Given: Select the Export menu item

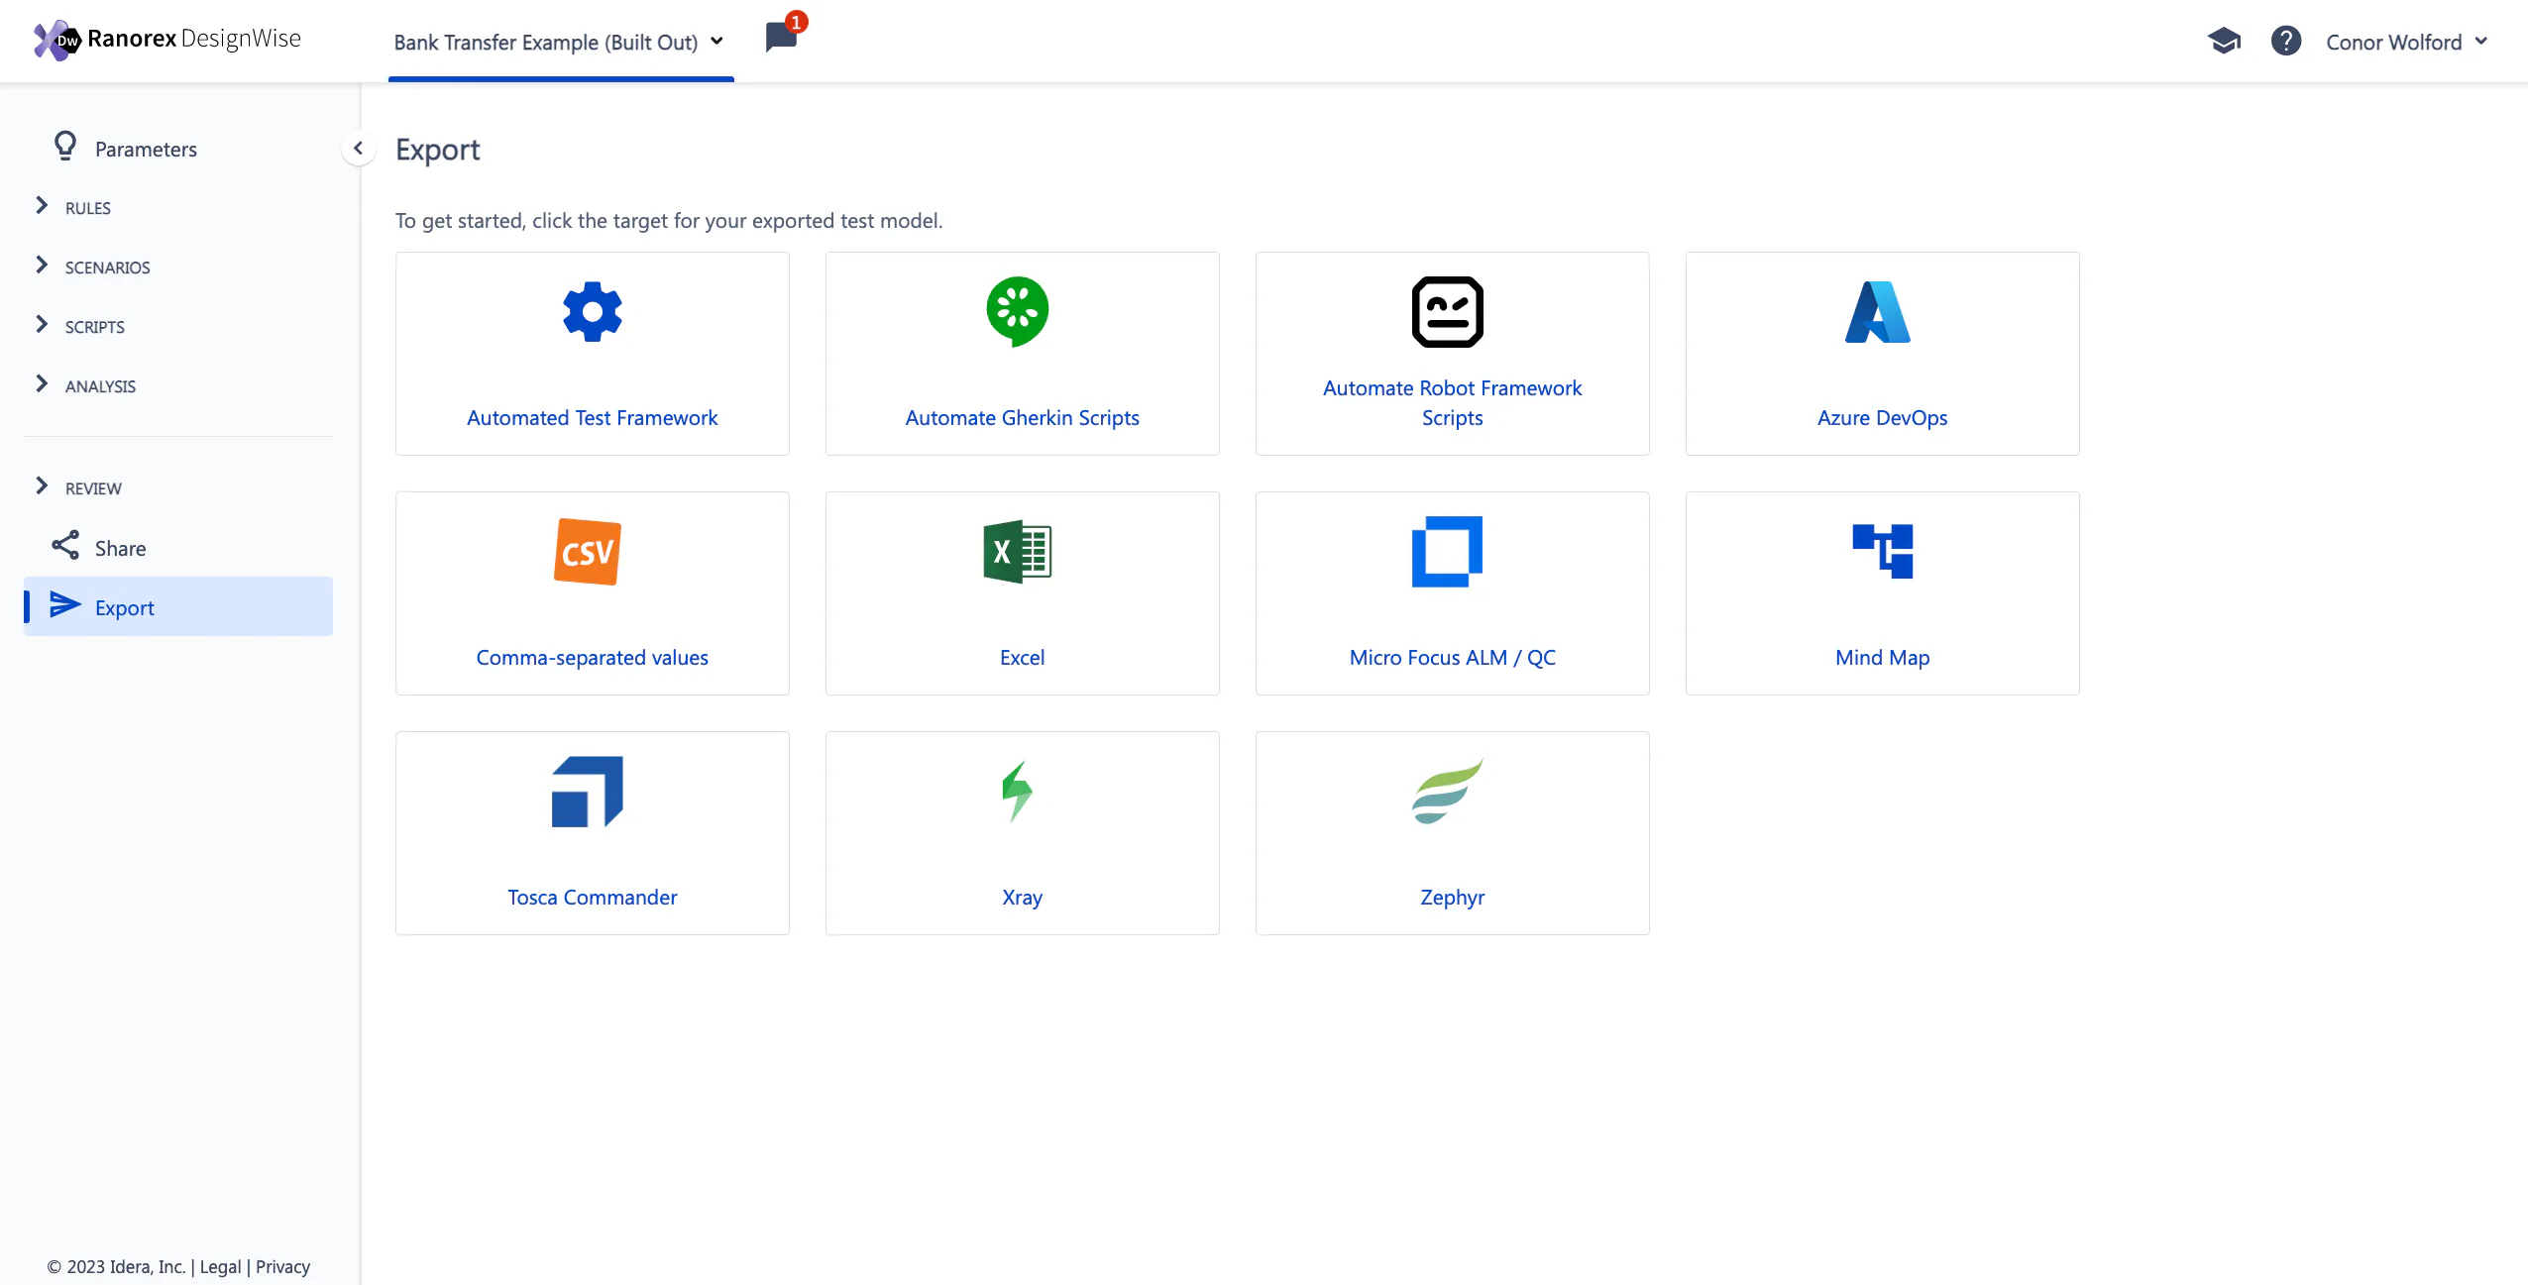Looking at the screenshot, I should pyautogui.click(x=178, y=607).
